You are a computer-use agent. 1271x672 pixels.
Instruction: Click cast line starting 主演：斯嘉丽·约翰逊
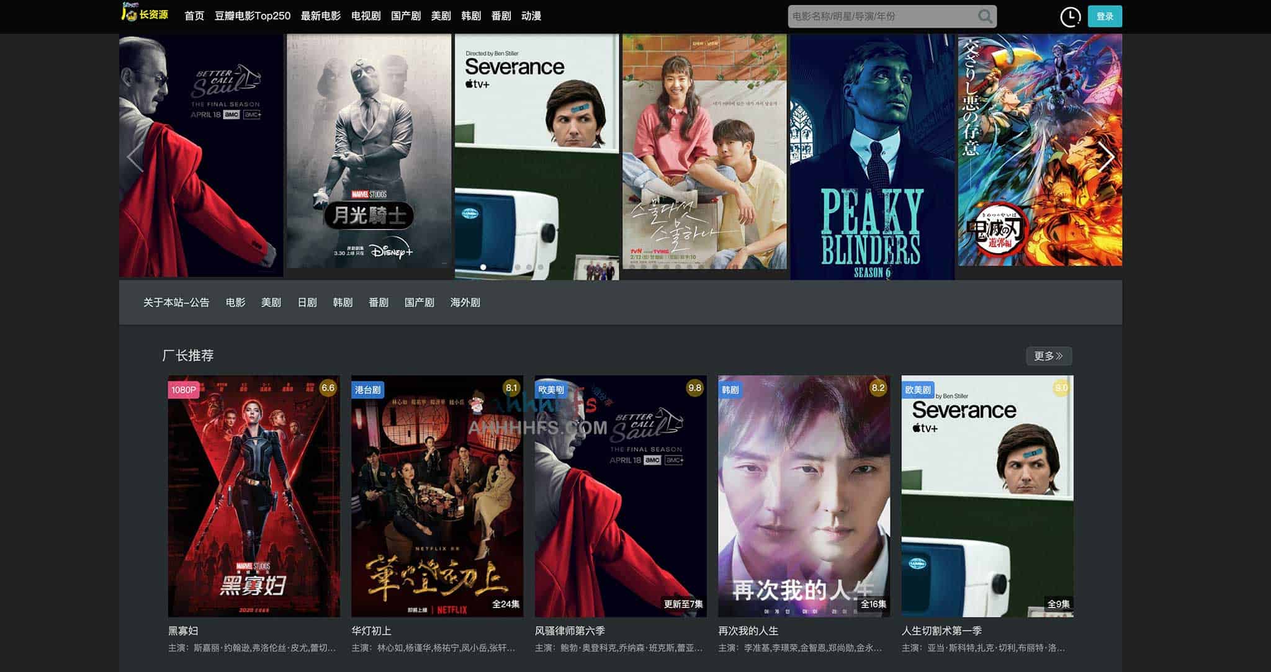point(252,648)
